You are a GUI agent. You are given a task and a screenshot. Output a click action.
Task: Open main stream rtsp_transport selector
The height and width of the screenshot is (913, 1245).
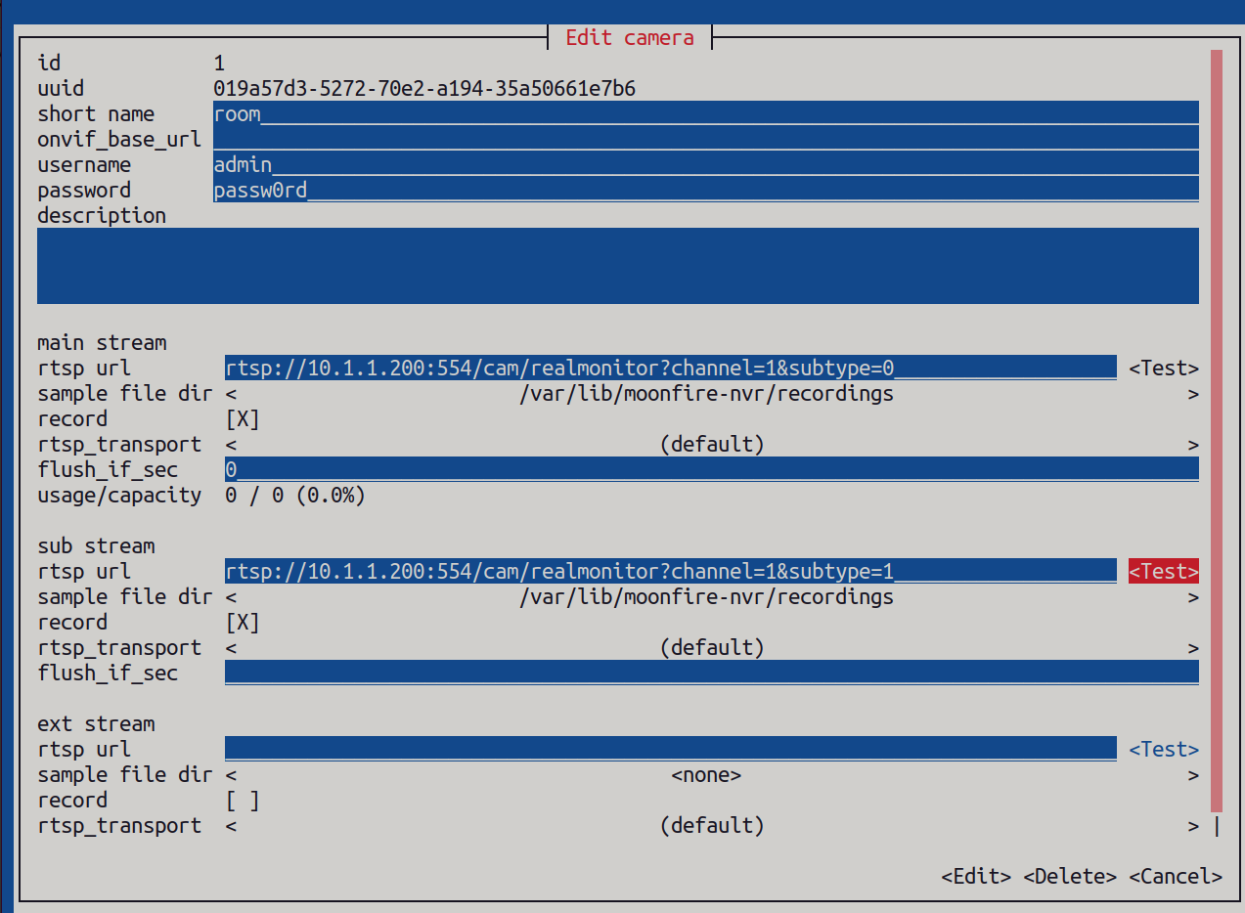point(711,445)
